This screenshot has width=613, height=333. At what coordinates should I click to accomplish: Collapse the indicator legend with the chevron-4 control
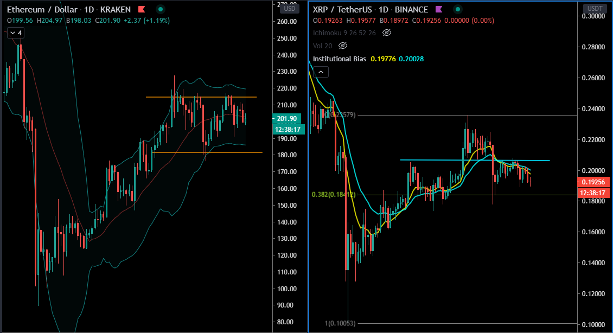coord(15,33)
